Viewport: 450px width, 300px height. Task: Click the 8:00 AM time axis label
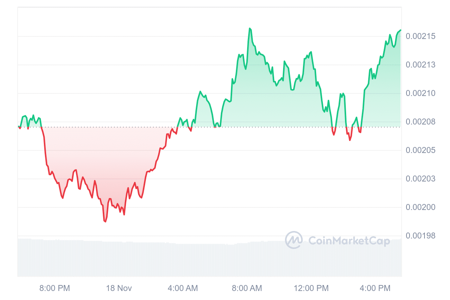tap(247, 288)
